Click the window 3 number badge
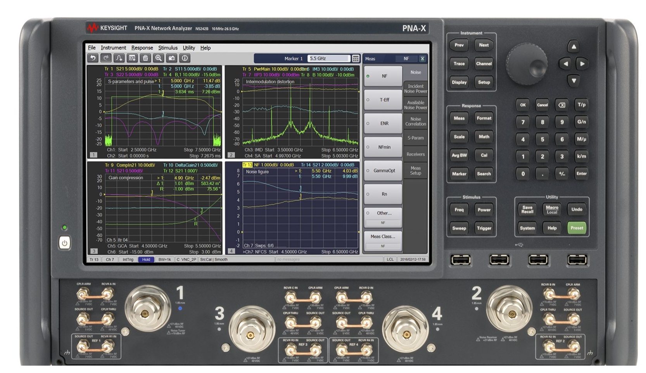 click(x=93, y=251)
